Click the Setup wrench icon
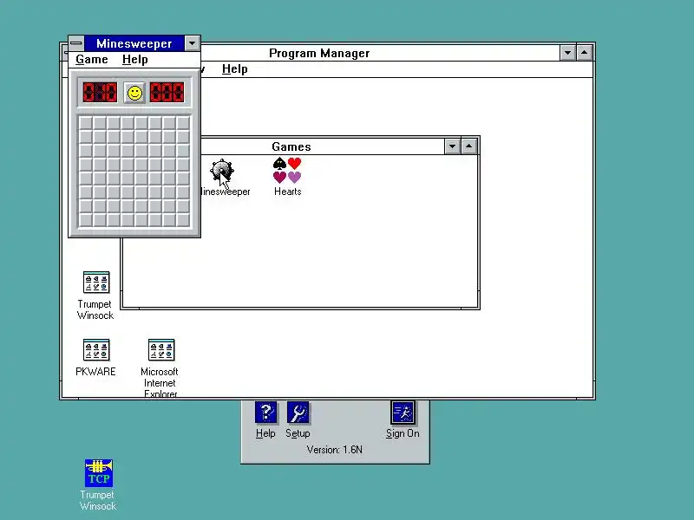The width and height of the screenshot is (694, 520). click(298, 413)
